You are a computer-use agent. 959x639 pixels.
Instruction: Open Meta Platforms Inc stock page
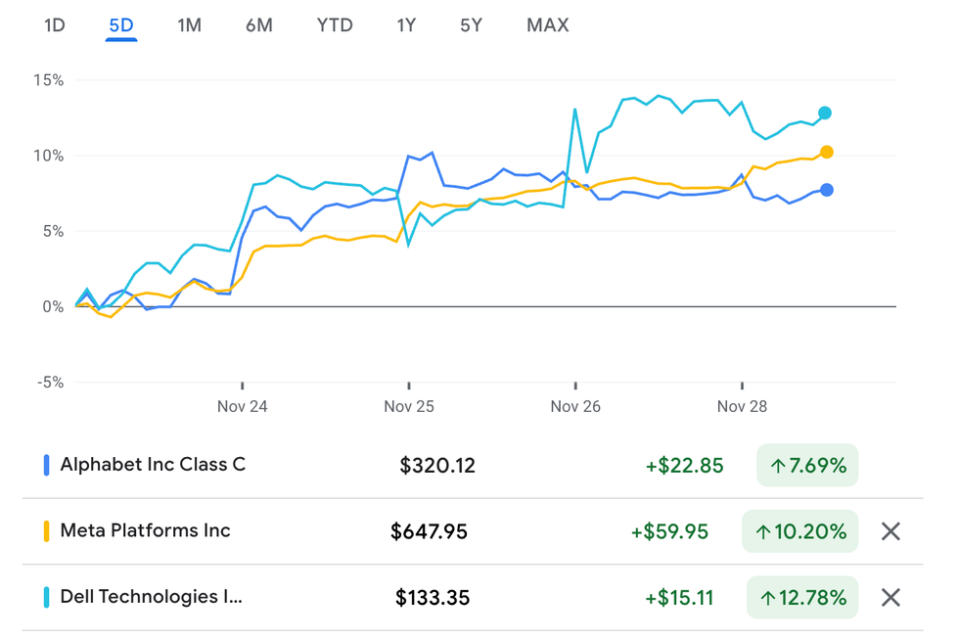tap(145, 531)
